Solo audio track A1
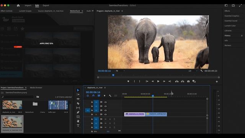Image resolution: width=245 pixels, height=138 pixels. click(110, 119)
